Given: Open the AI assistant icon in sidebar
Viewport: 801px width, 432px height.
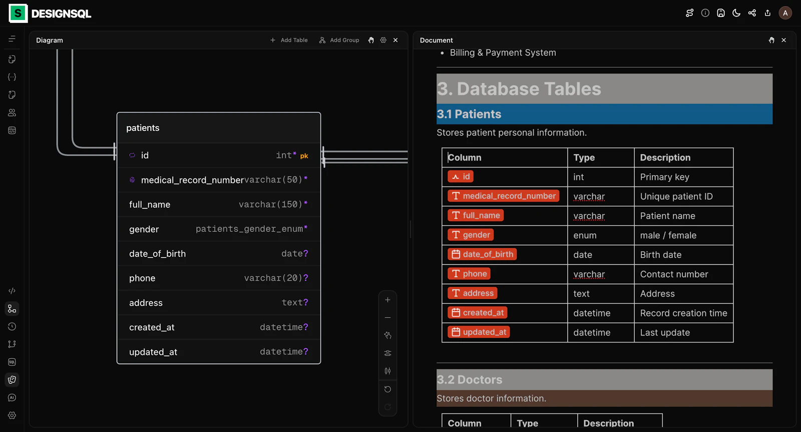Looking at the screenshot, I should [12, 397].
